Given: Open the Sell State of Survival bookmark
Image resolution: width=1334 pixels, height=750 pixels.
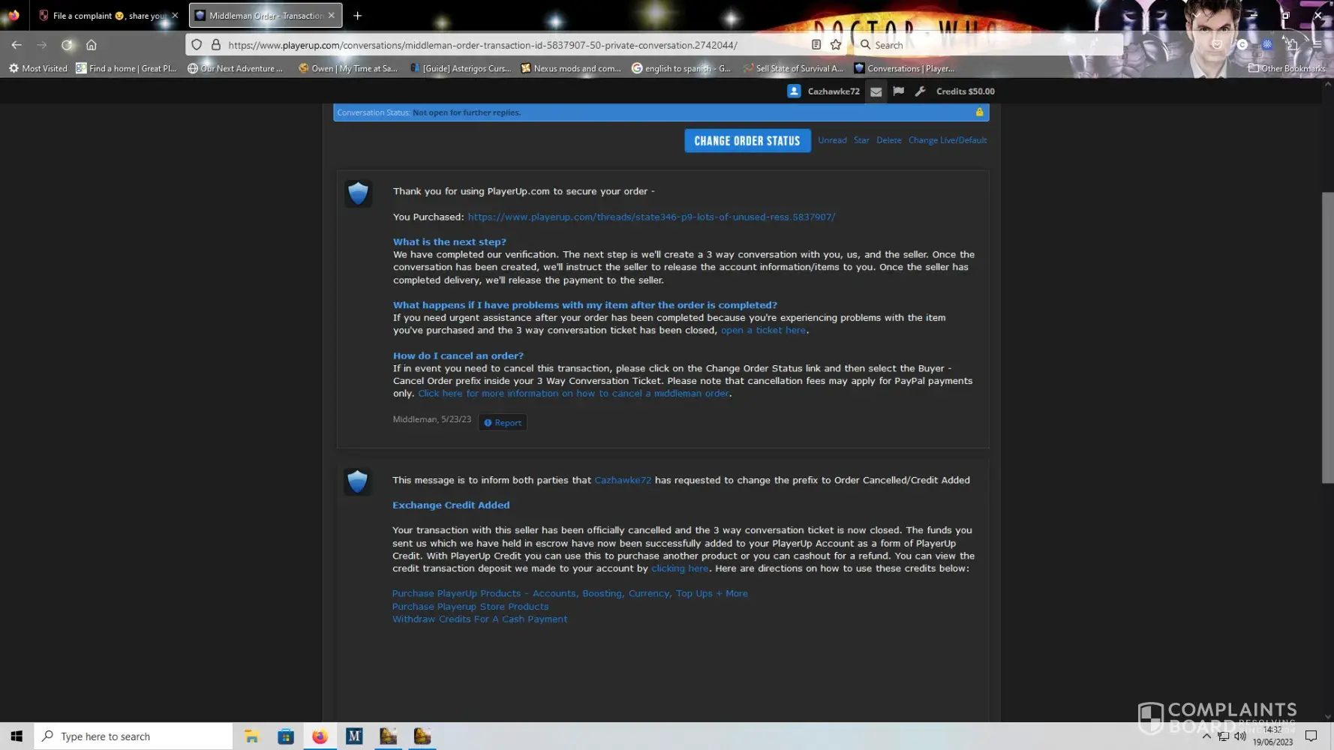Looking at the screenshot, I should (793, 68).
